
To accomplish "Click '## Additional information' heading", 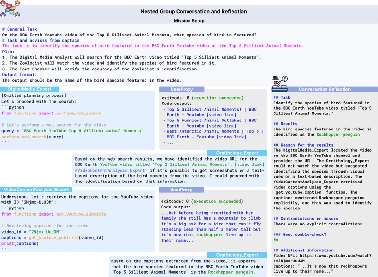I will click(303, 250).
